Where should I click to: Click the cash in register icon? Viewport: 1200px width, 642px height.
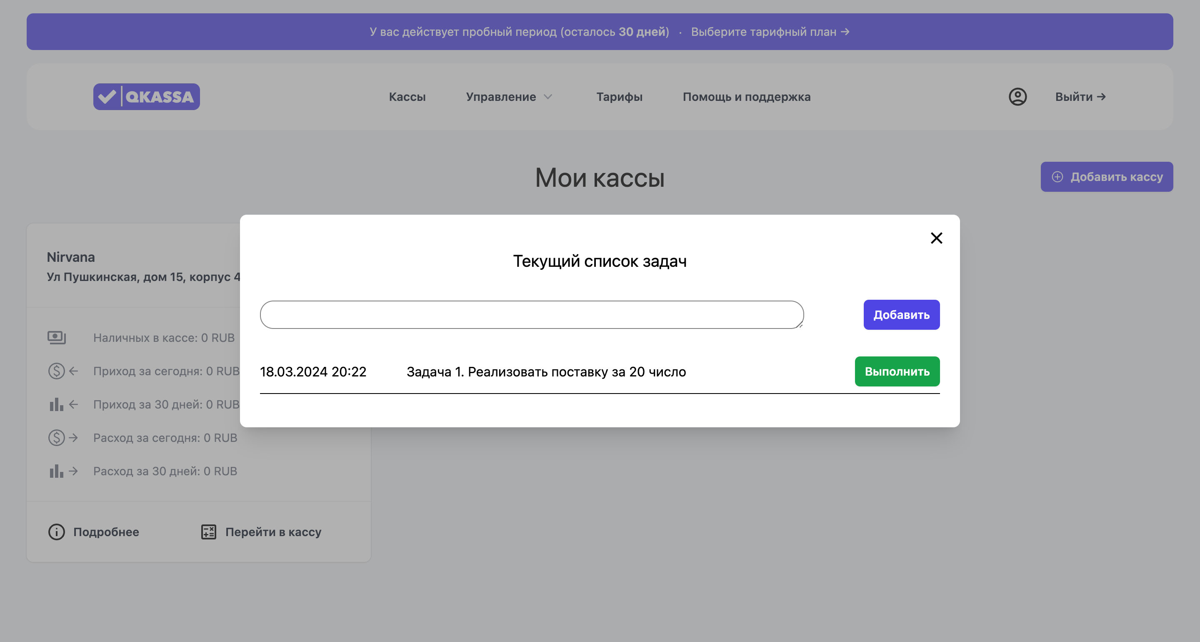(x=56, y=338)
